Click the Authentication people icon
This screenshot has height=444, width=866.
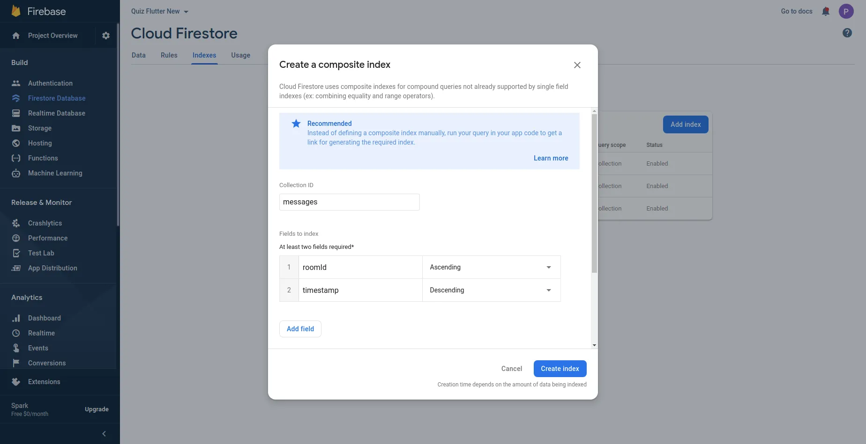point(16,83)
